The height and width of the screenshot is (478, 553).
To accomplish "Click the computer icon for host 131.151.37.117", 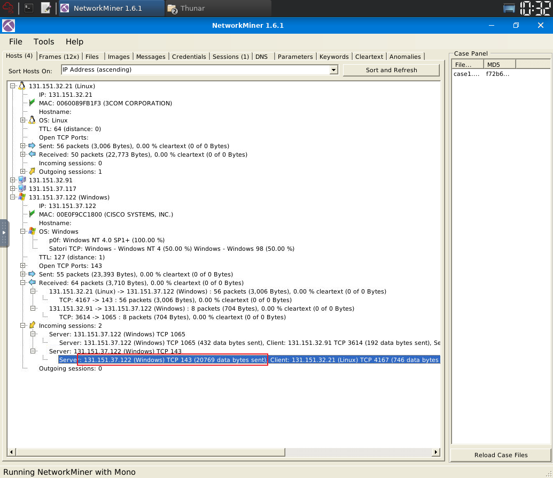I will (x=22, y=189).
